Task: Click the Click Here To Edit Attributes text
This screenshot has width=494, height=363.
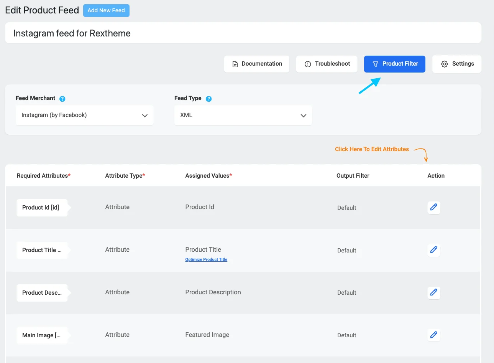Action: point(372,149)
